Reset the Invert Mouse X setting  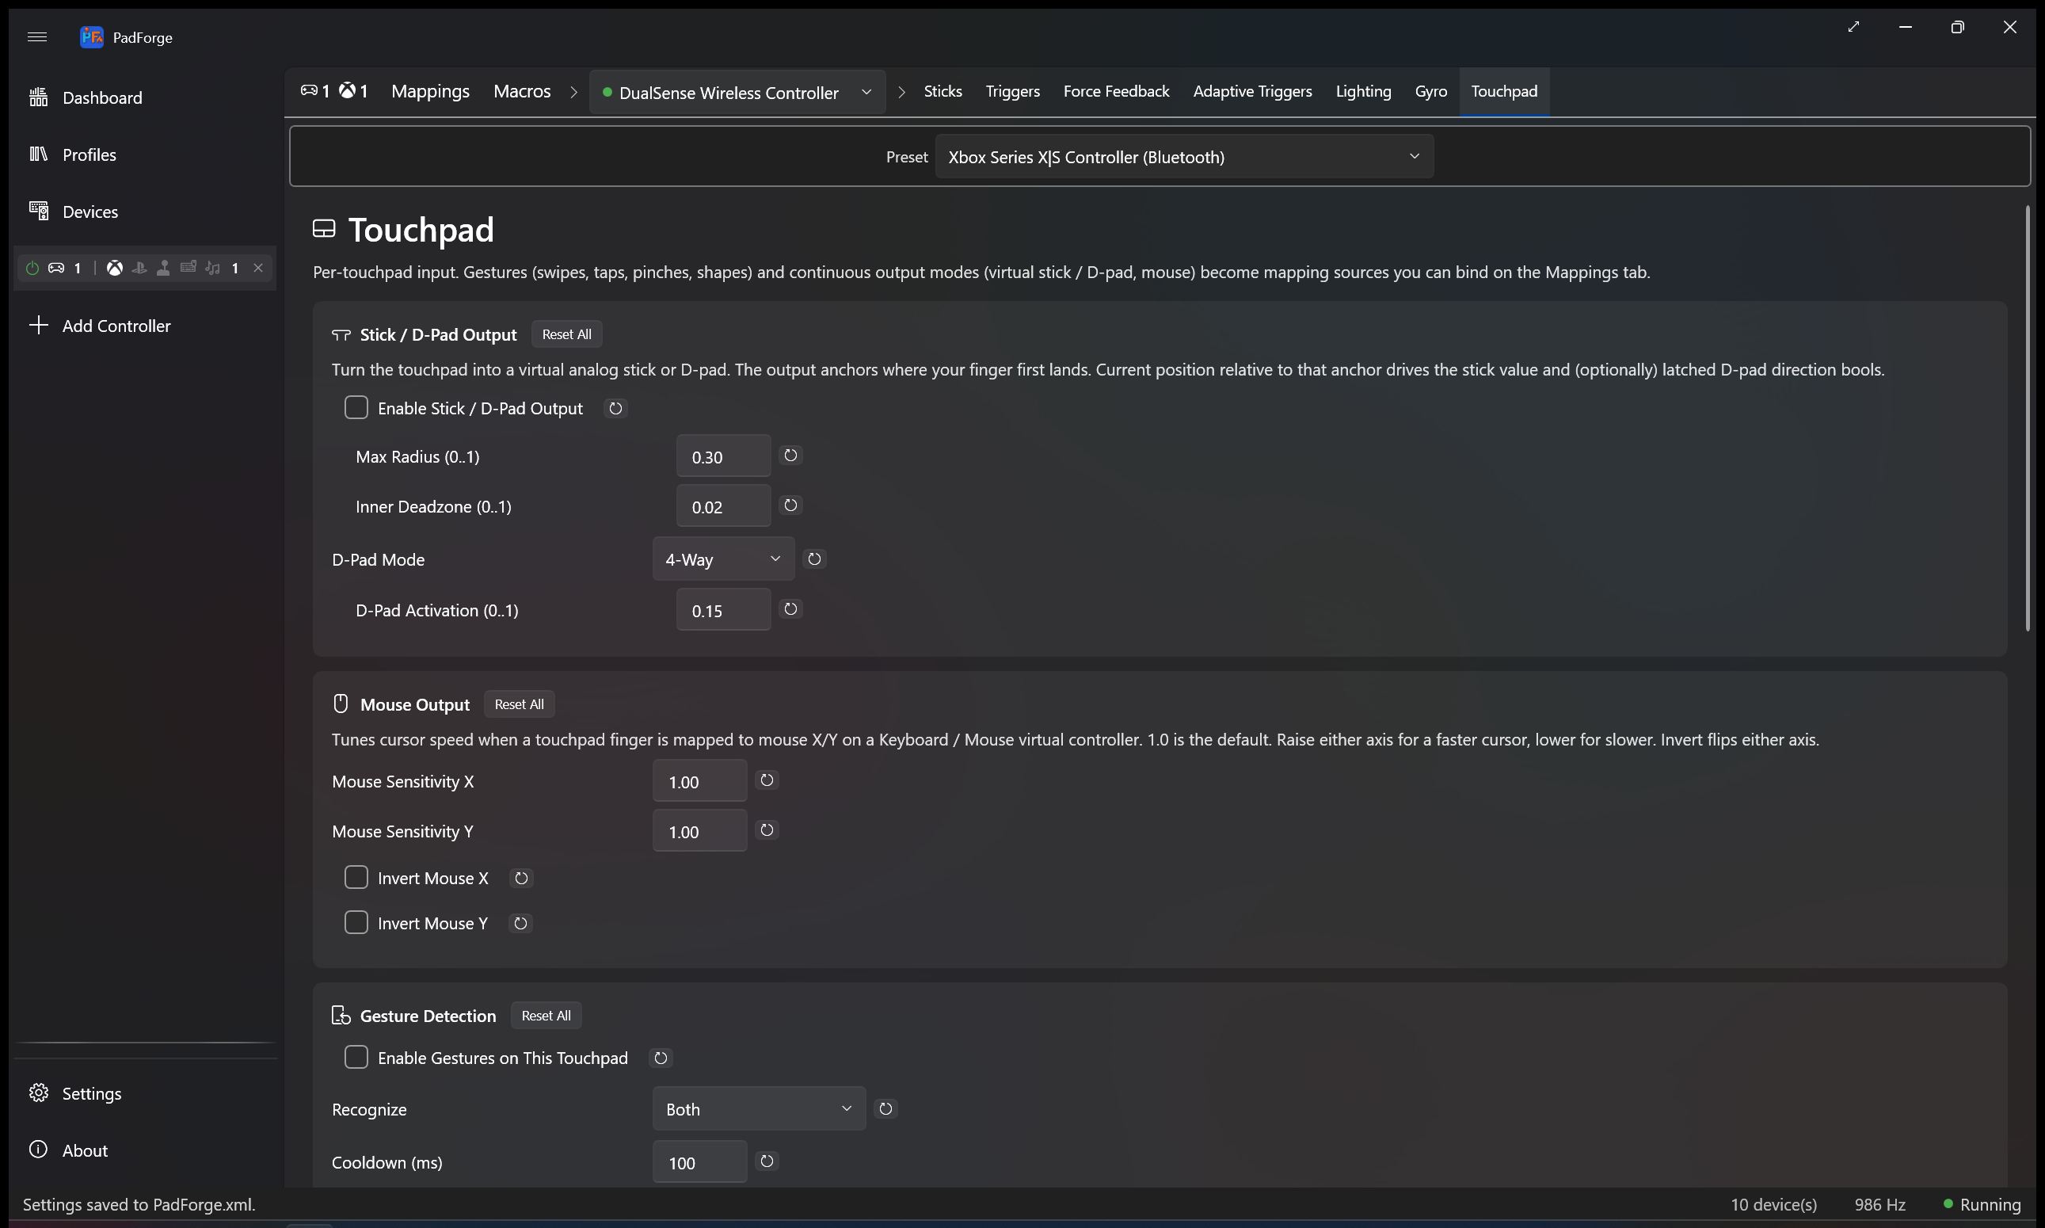coord(521,879)
